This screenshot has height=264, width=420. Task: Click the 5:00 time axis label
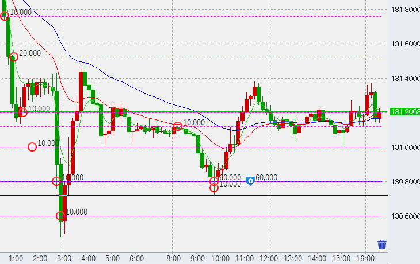click(112, 258)
